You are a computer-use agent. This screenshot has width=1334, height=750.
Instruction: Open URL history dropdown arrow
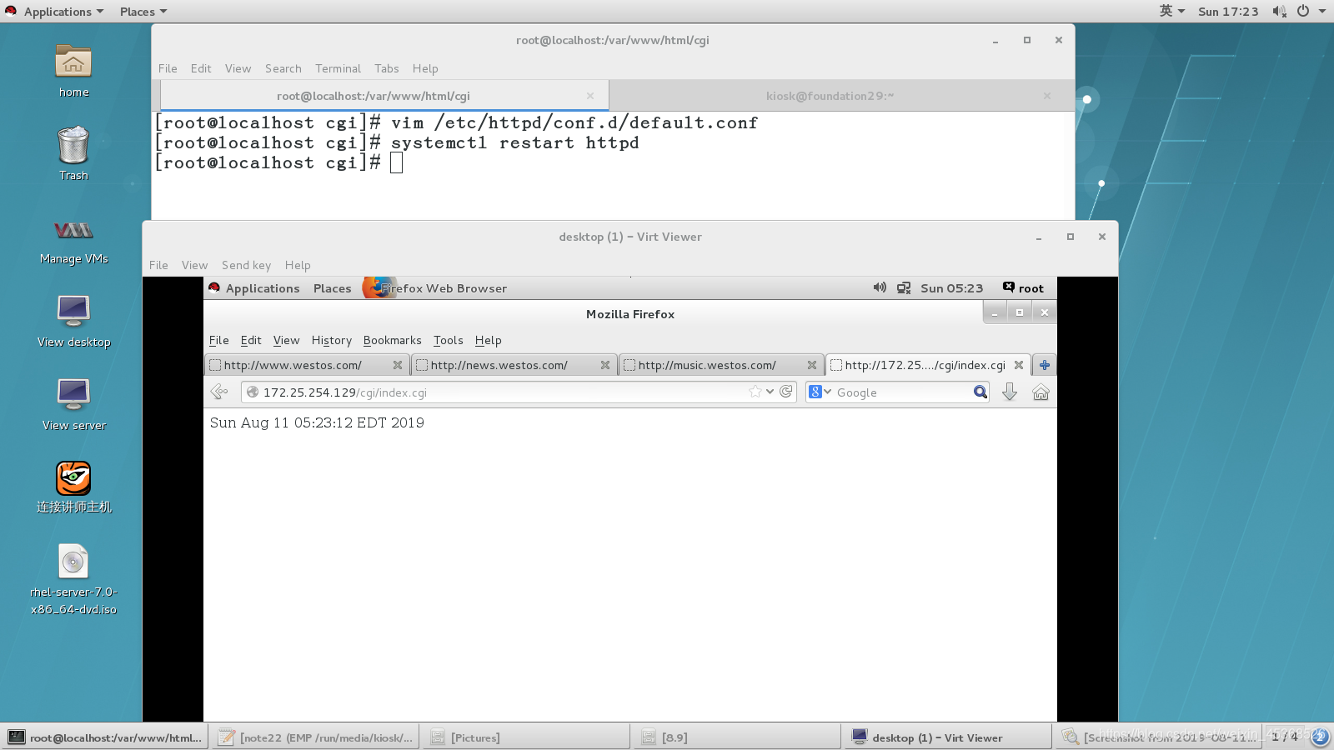[770, 392]
